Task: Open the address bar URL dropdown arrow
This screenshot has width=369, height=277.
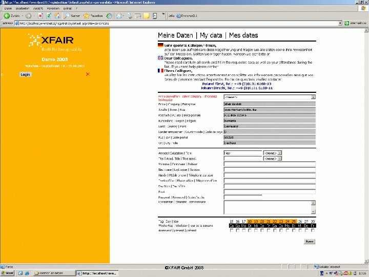Action: pos(340,23)
